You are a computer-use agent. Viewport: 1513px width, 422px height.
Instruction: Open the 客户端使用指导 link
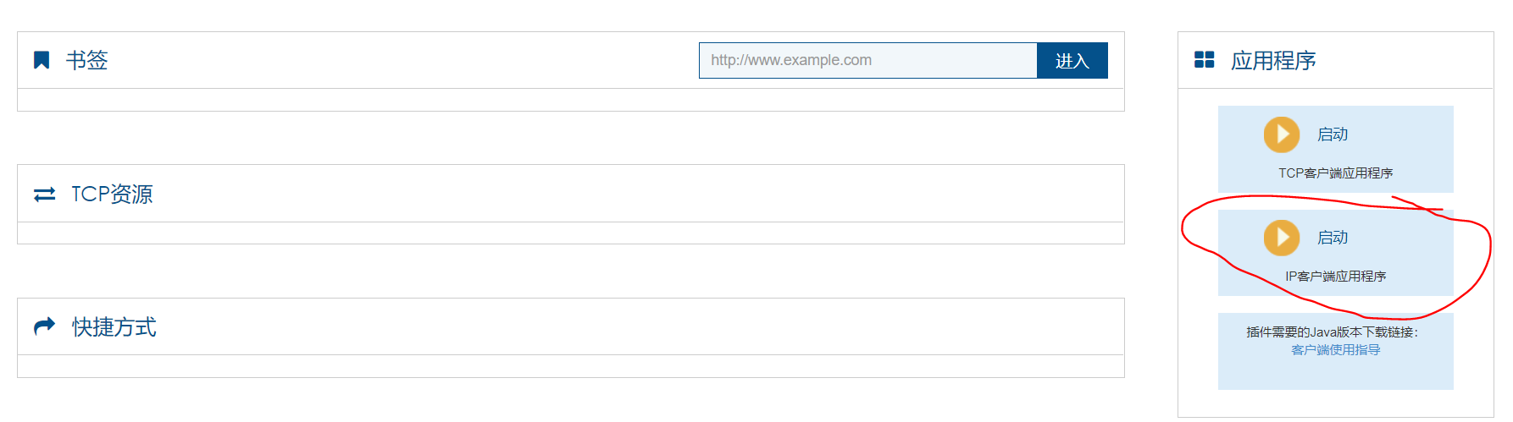click(1335, 350)
